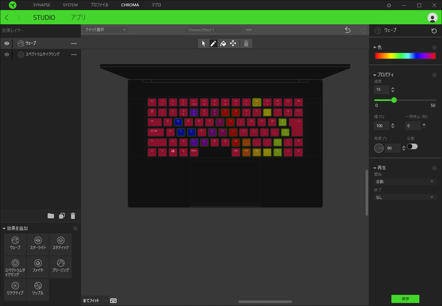Open the SYNAPSE tab

41,5
